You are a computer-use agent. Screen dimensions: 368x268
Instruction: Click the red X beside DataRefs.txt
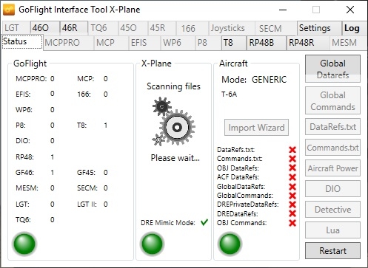coord(292,150)
